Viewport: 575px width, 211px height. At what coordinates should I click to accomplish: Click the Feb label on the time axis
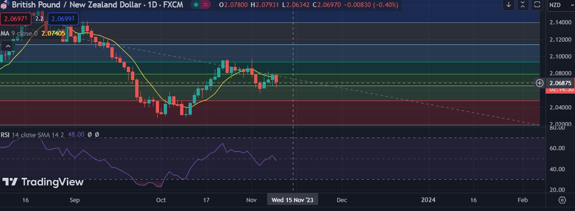[523, 200]
